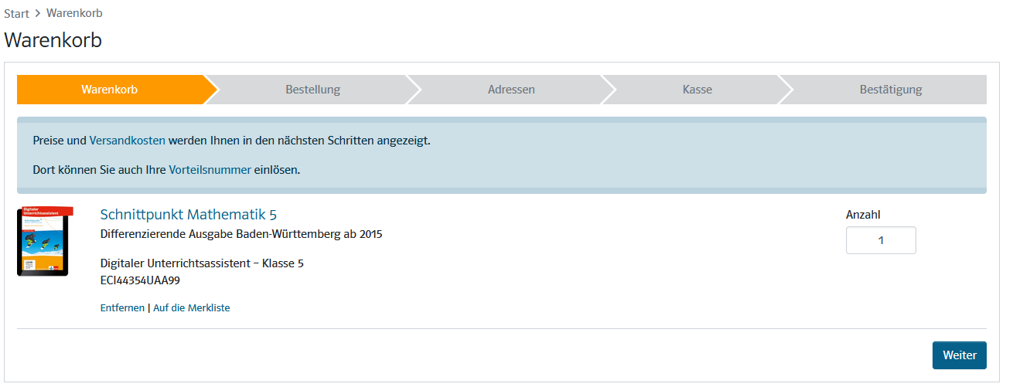The width and height of the screenshot is (1013, 387).
Task: Click the Anzahl label above quantity
Action: point(863,215)
